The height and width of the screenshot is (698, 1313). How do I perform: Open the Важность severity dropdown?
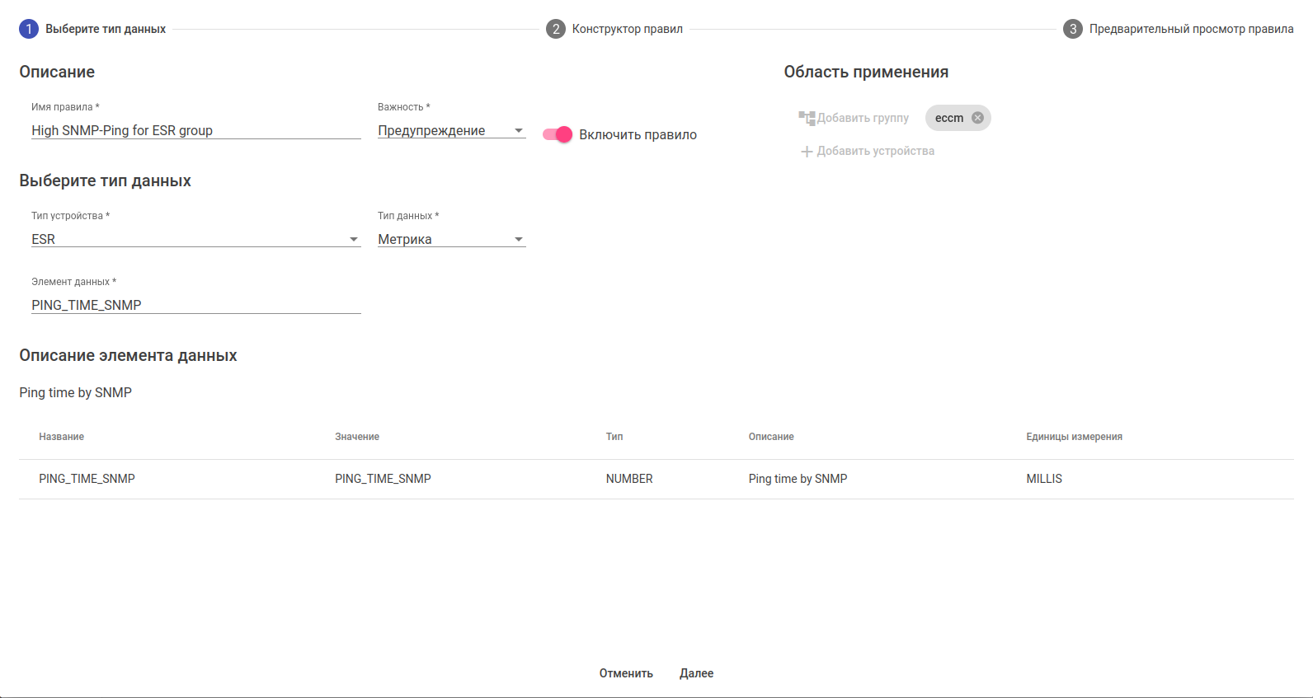(451, 130)
